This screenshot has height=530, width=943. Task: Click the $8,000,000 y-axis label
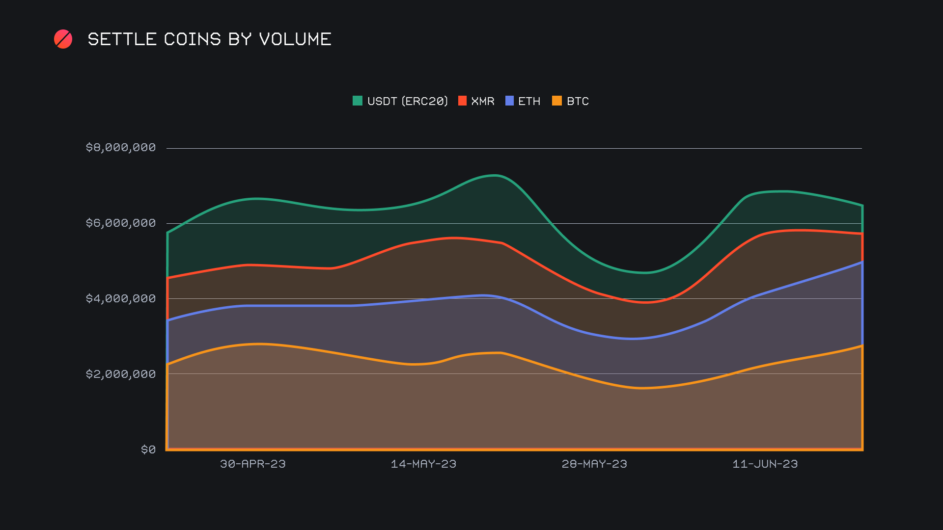pos(121,148)
